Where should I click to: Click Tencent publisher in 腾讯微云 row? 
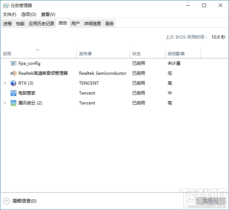(87, 103)
